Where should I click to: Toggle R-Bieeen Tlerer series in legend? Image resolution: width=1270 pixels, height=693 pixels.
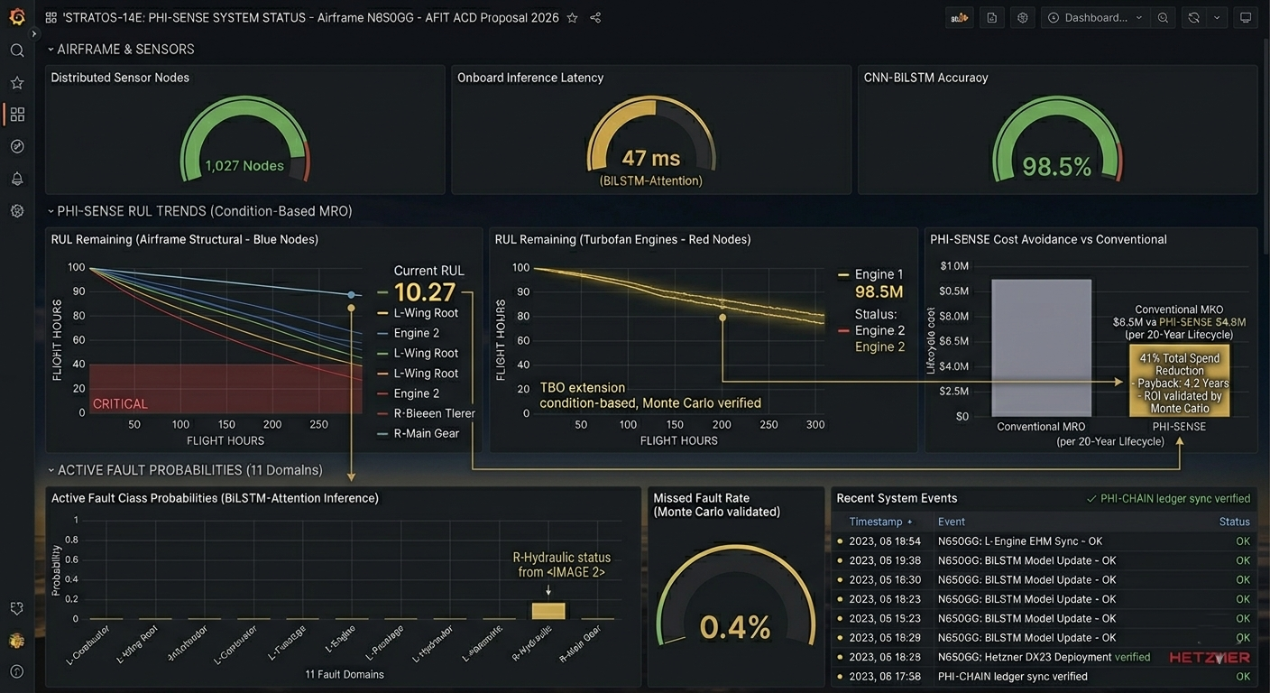(426, 413)
